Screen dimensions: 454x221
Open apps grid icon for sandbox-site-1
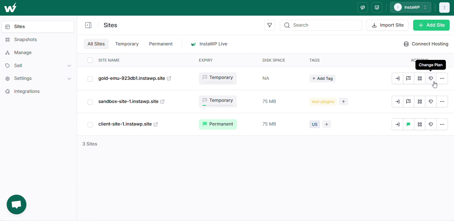coord(420,102)
